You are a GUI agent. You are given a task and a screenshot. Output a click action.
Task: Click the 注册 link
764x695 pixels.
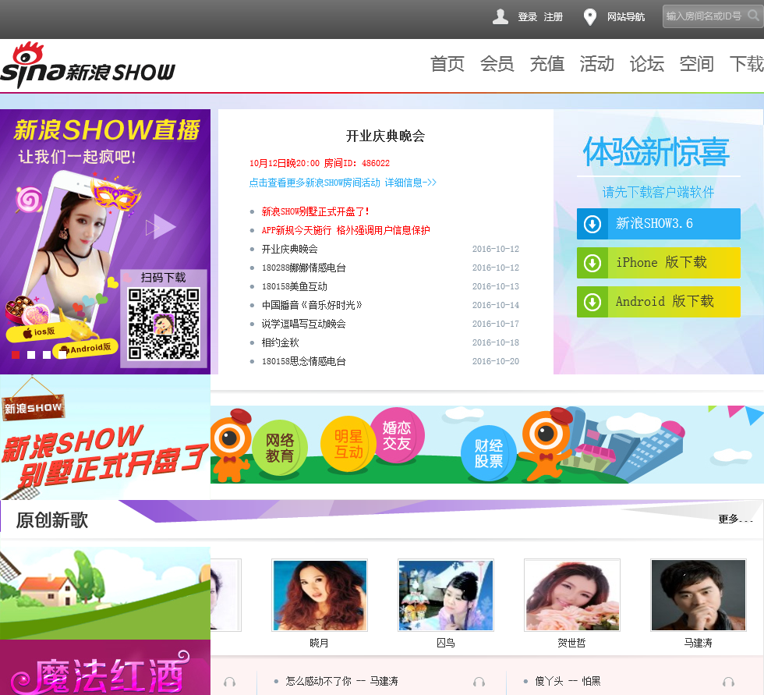(x=554, y=17)
